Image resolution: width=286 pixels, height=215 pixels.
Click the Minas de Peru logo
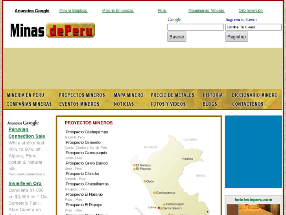point(53,30)
